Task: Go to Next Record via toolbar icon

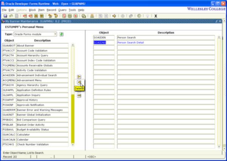Action: [42, 16]
